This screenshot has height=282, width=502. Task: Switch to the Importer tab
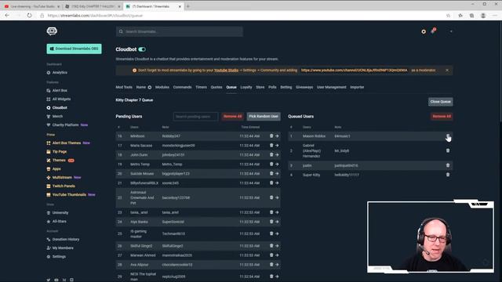coord(357,87)
